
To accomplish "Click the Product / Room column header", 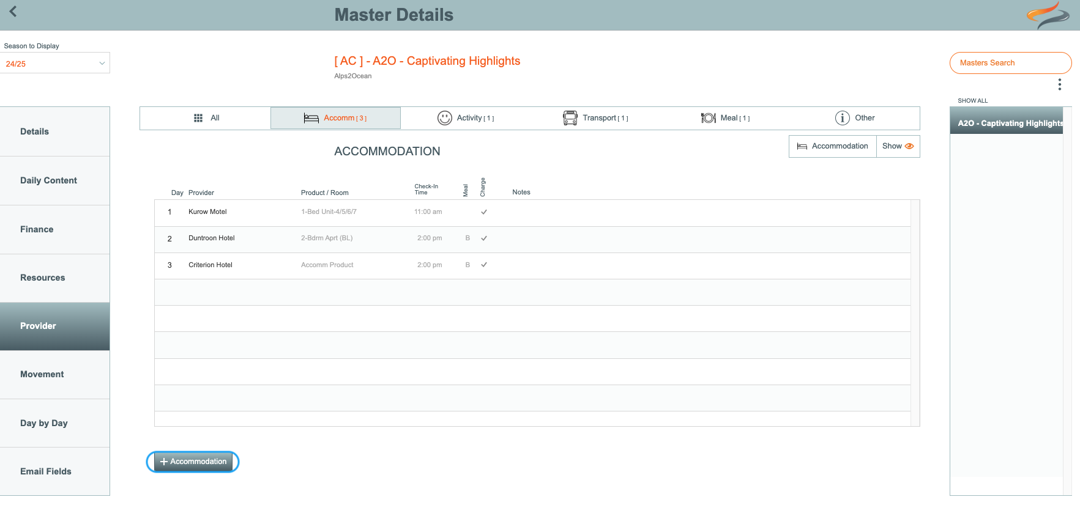I will [325, 193].
